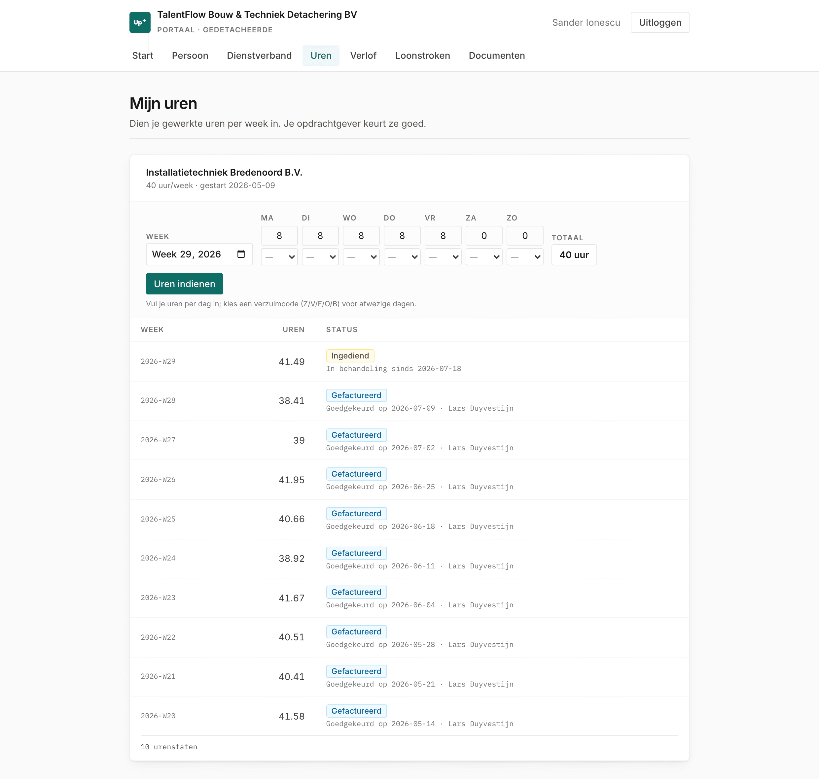
Task: Open Sunday absence code dropdown
Action: [525, 256]
